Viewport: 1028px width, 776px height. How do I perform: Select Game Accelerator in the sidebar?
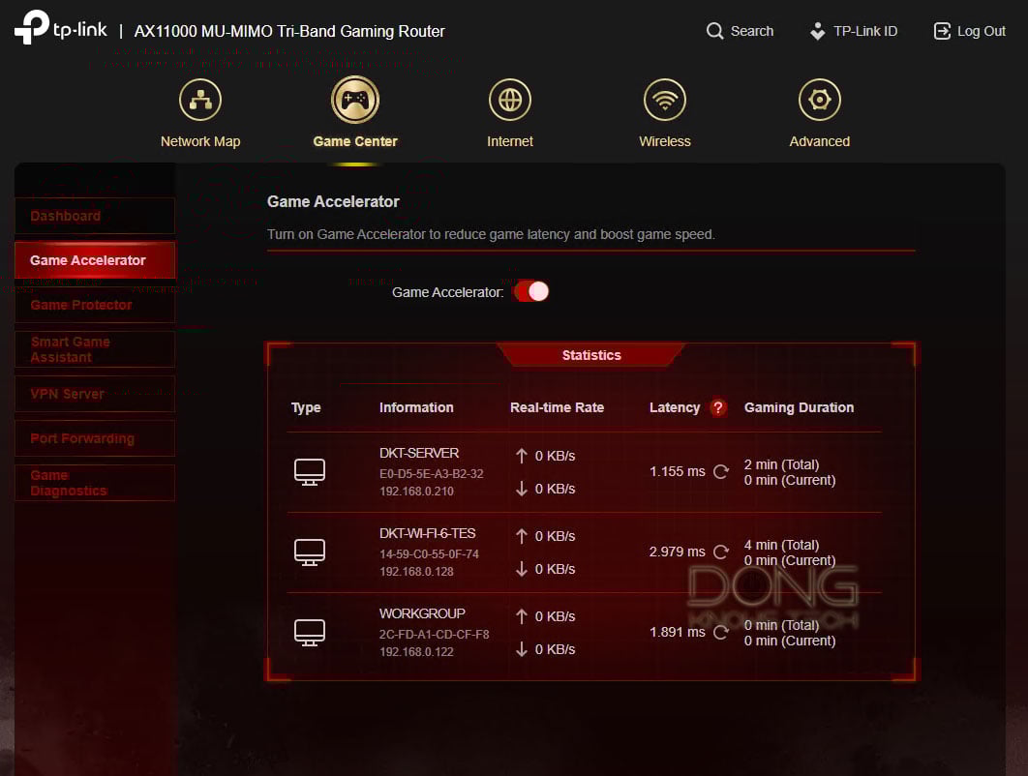click(95, 260)
